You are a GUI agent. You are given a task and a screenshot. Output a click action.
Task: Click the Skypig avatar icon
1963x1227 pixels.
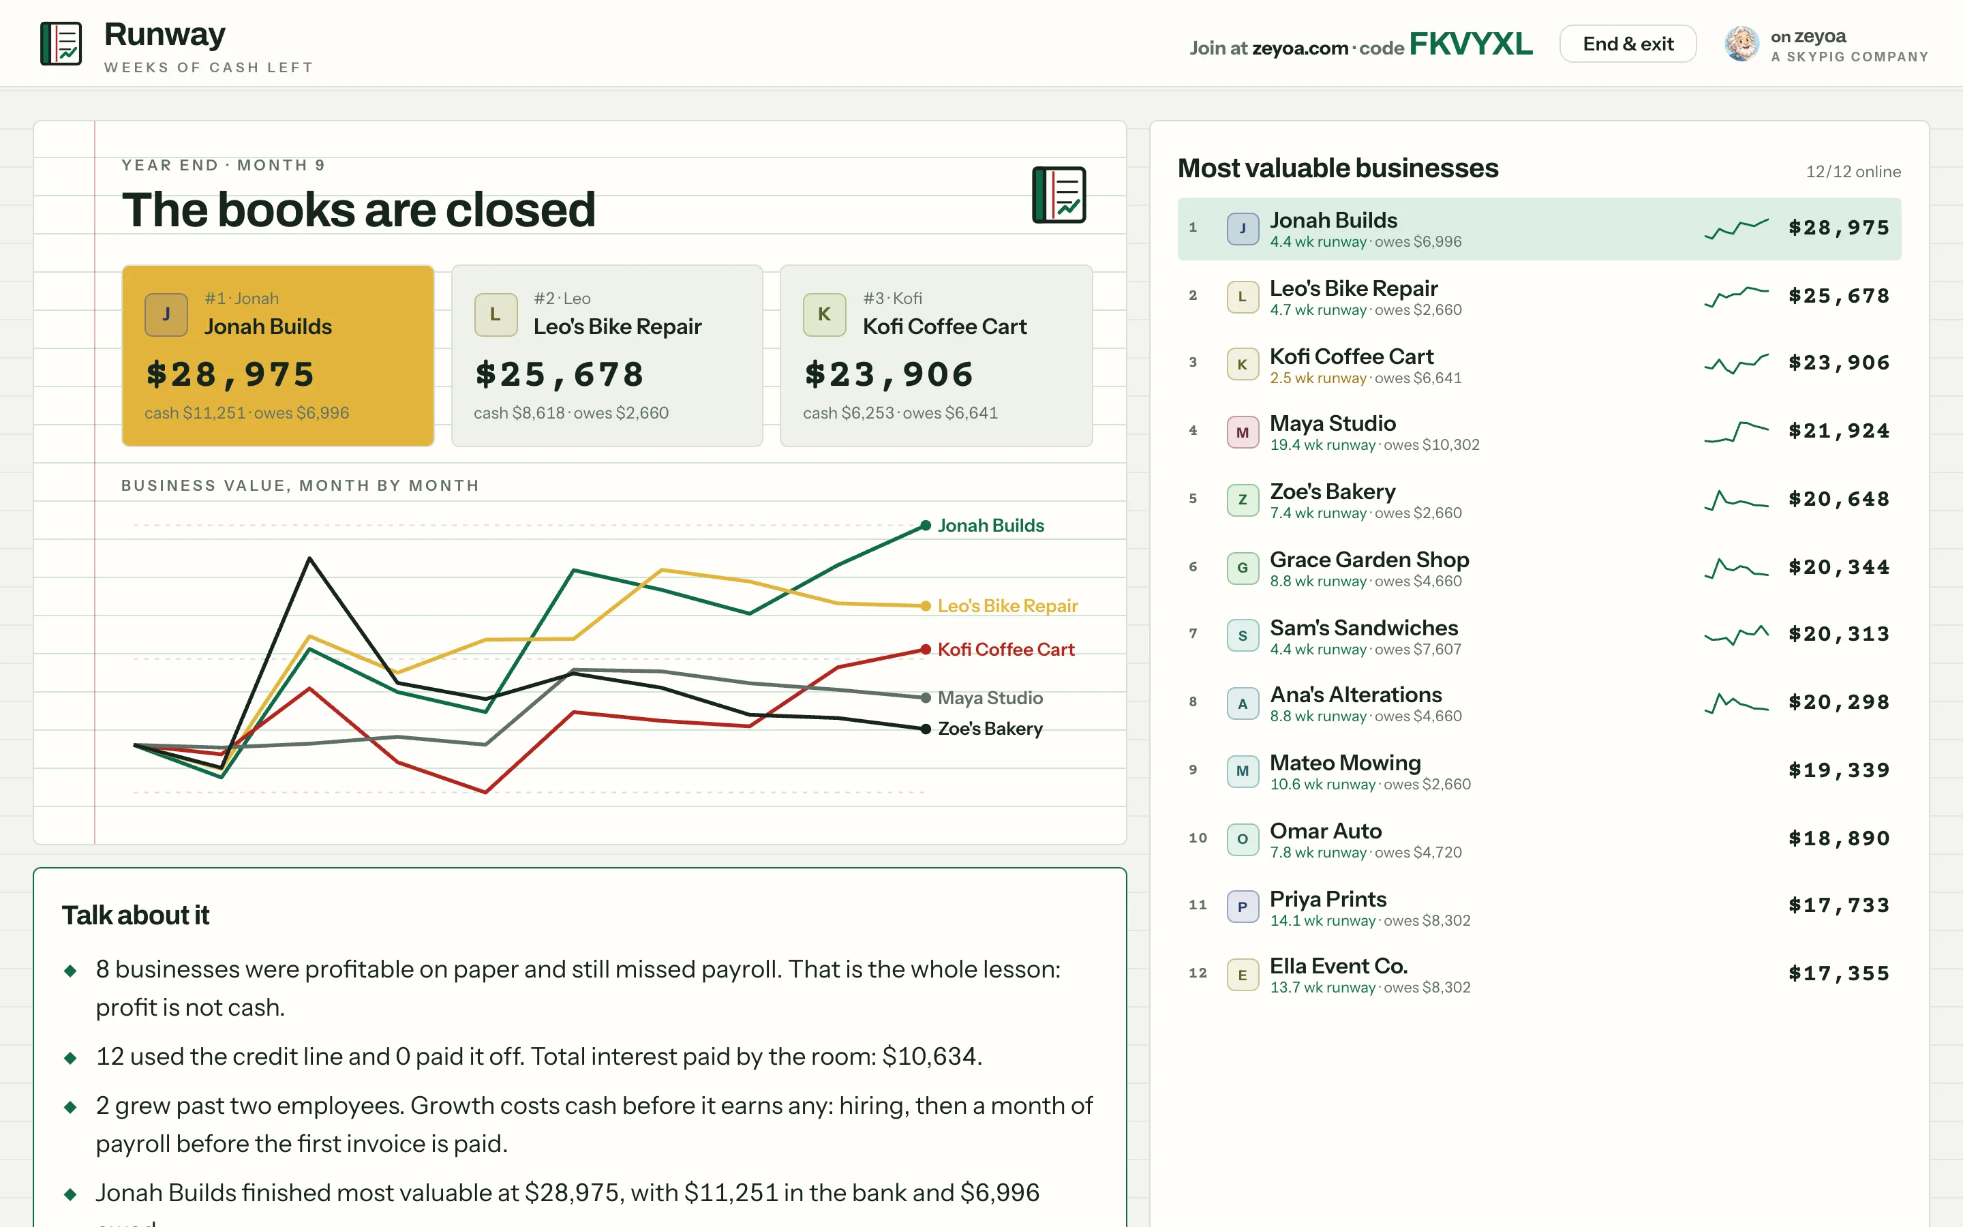point(1741,44)
